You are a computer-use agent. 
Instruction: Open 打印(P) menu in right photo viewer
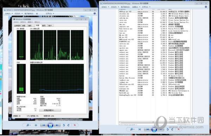(x=115, y=7)
